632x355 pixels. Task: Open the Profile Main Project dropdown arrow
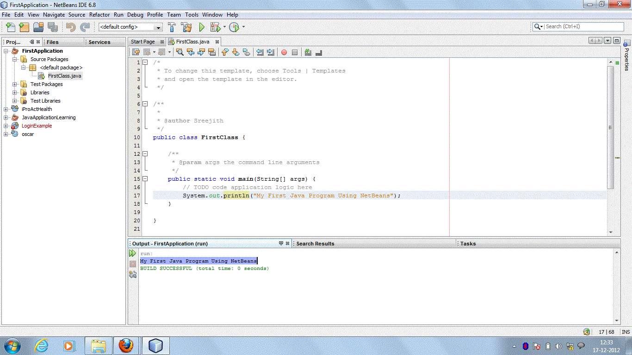243,27
